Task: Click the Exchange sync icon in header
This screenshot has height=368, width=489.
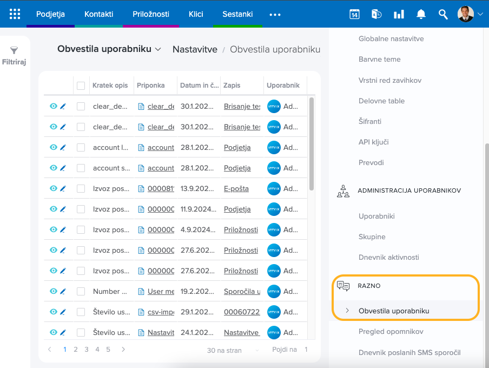Action: (376, 15)
